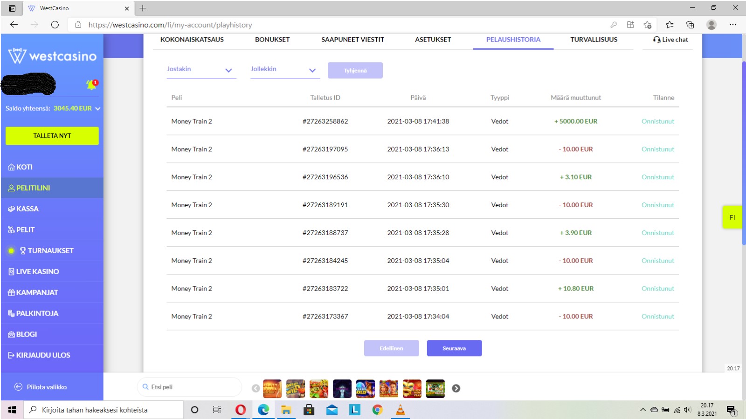Click the FI language selector tab
The image size is (746, 419).
tap(732, 217)
